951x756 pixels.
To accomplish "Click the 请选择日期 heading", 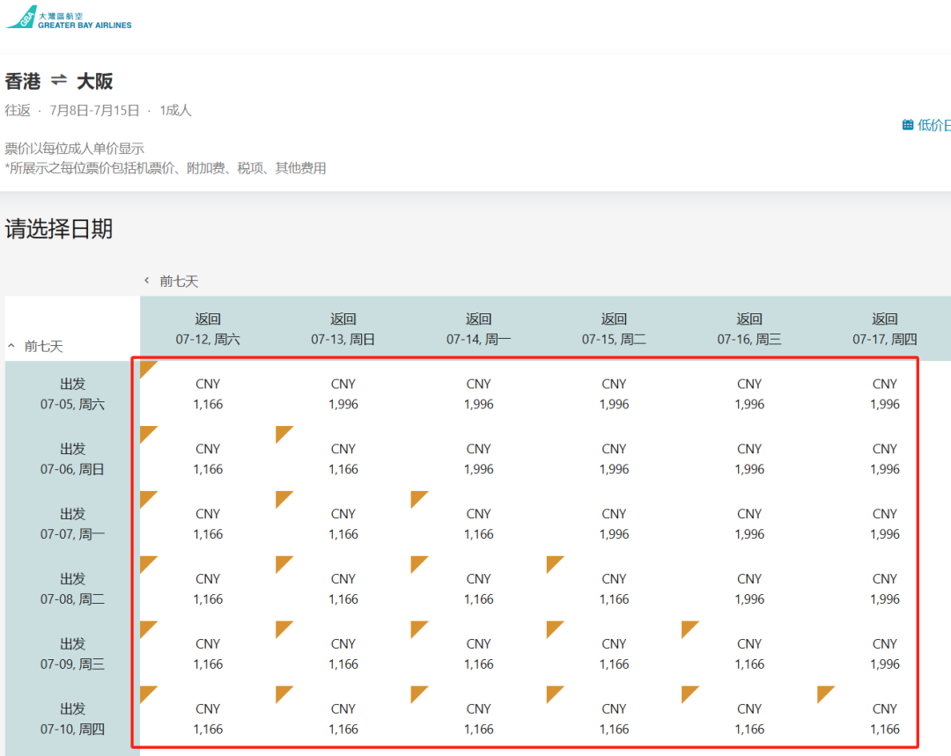I will point(59,229).
